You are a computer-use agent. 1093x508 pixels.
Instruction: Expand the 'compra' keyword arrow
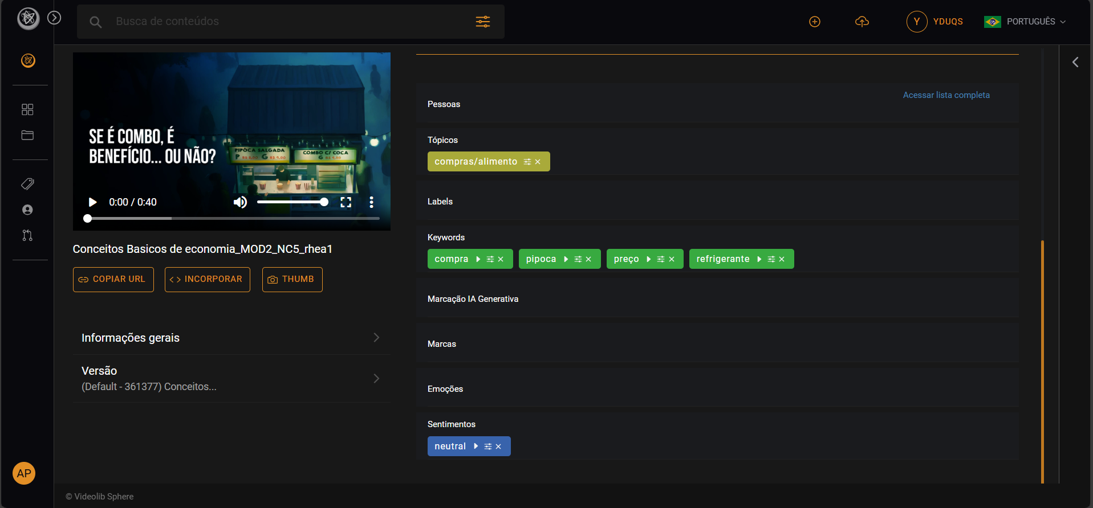(x=478, y=259)
